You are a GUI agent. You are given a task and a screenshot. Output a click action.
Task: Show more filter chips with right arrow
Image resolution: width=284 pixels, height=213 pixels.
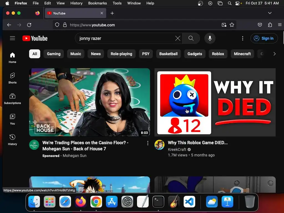274,54
